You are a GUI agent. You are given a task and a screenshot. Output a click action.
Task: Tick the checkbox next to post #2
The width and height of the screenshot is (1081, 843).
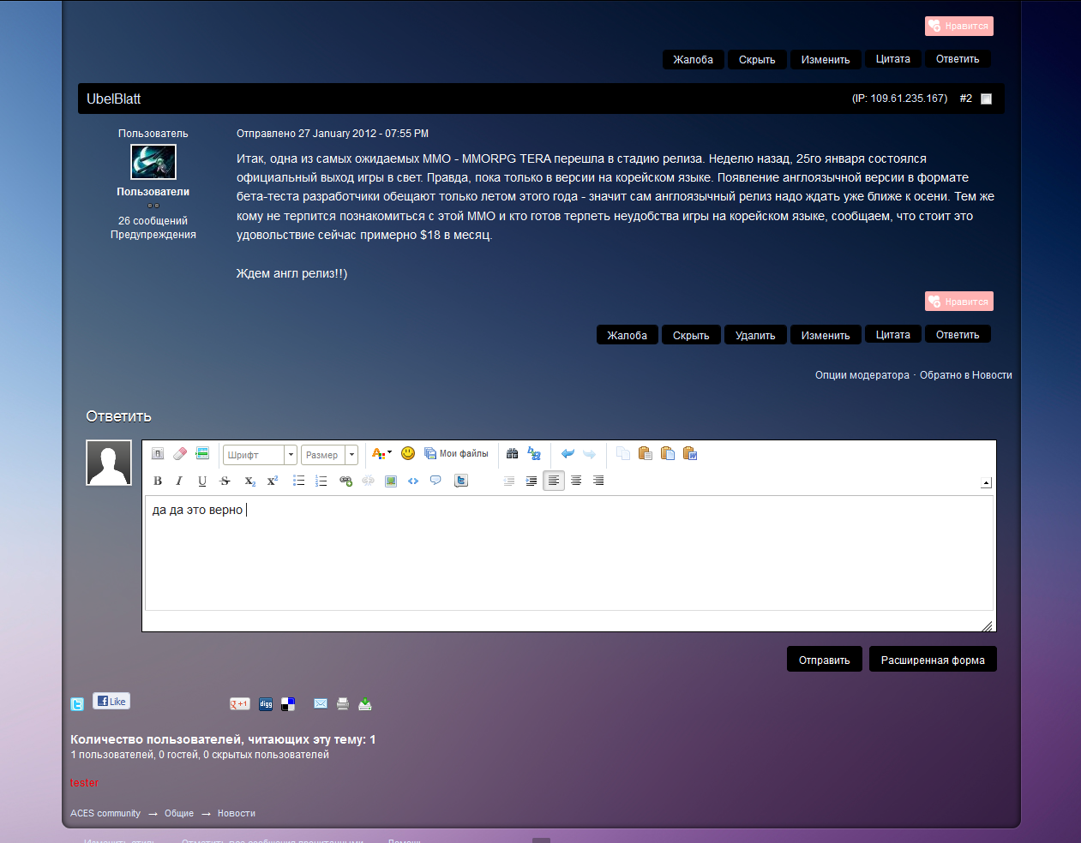[986, 99]
